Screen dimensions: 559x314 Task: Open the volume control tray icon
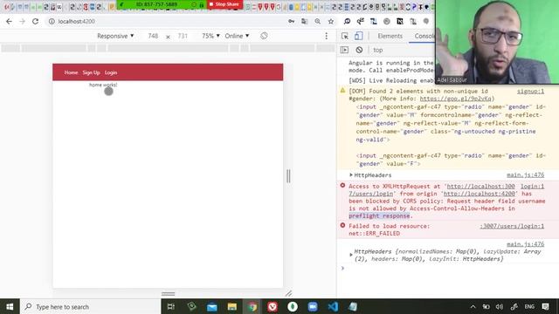coord(500,306)
